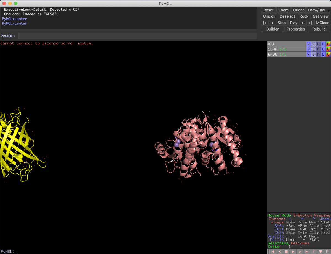This screenshot has height=254, width=331.
Task: Click the |< rewind button in top panel
Action: 265,23
